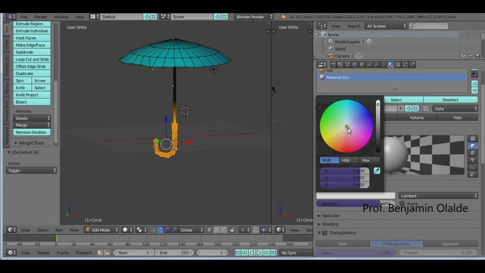
Task: Click the play animation forward button
Action: pyautogui.click(x=259, y=253)
